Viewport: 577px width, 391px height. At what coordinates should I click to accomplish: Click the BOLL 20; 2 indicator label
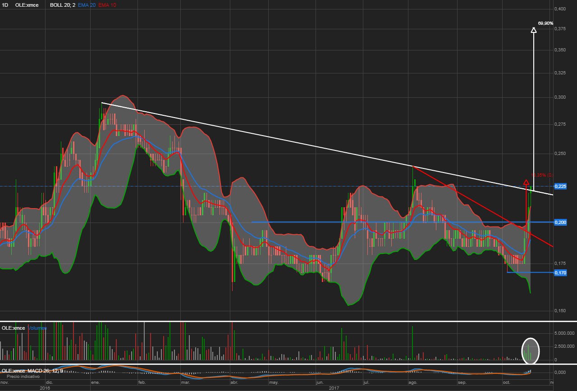click(x=63, y=5)
